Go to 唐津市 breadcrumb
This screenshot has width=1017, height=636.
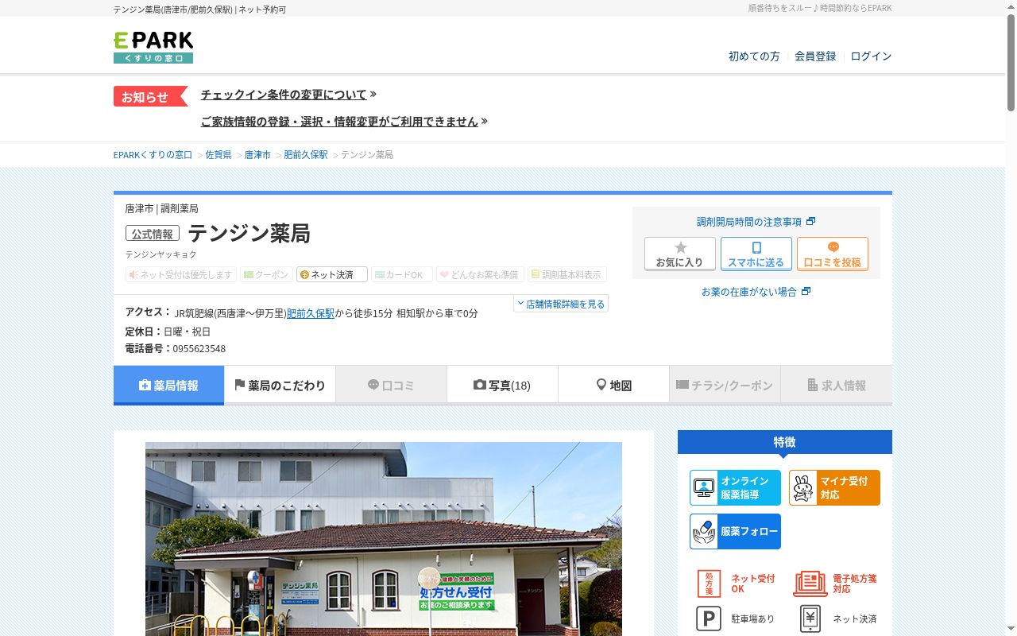coord(257,155)
